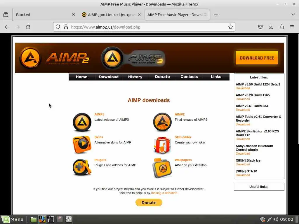The image size is (299, 224).
Task: Open the History menu item
Action: point(135,77)
